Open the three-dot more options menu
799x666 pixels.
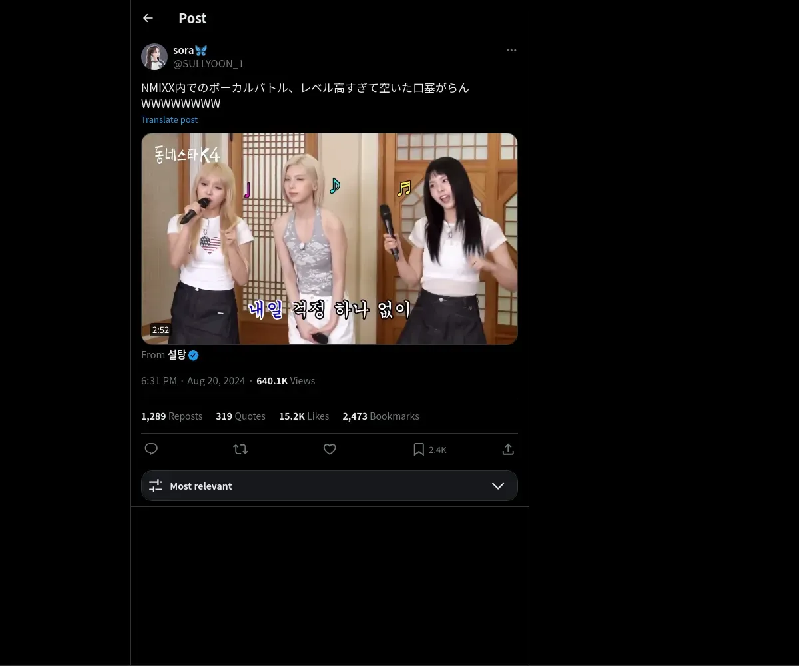tap(511, 50)
